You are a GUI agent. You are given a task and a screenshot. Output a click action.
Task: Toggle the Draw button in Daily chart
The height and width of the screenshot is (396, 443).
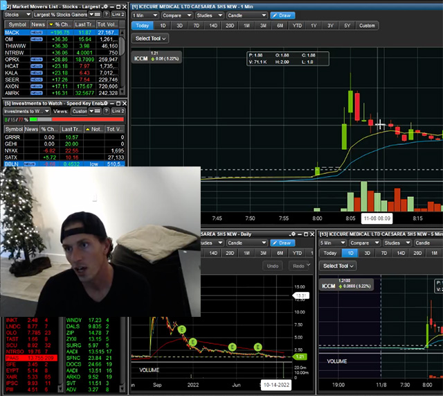pyautogui.click(x=282, y=243)
